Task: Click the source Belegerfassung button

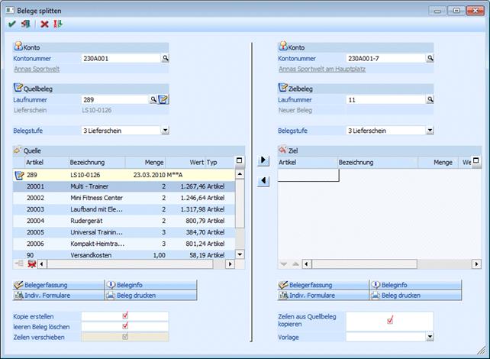Action: point(58,284)
